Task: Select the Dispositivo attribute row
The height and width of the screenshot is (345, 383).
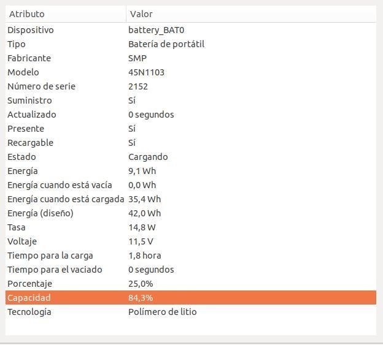Action: pos(191,30)
